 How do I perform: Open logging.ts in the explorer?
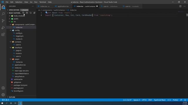pyautogui.click(x=20, y=36)
